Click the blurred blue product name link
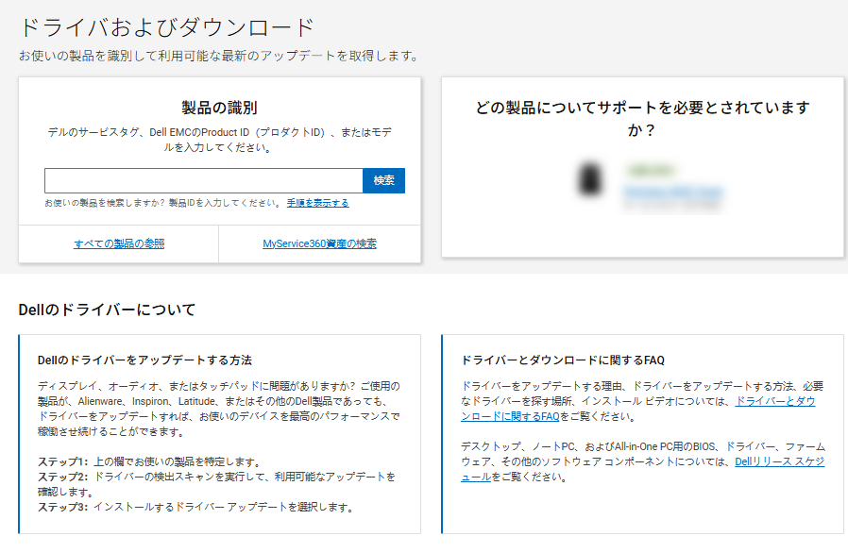Viewport: 848px width, 553px height. click(672, 192)
